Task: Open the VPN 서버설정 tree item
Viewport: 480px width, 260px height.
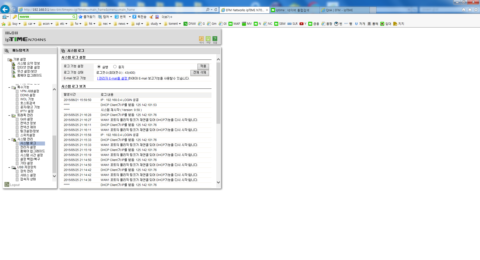Action: point(29,91)
